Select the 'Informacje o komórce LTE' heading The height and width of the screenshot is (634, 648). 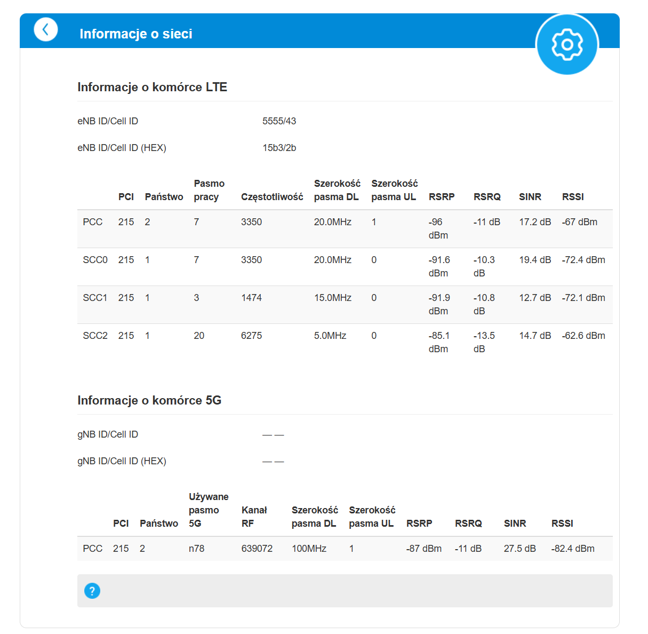(153, 87)
